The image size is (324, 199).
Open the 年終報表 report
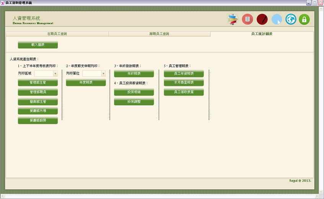[x=134, y=73]
